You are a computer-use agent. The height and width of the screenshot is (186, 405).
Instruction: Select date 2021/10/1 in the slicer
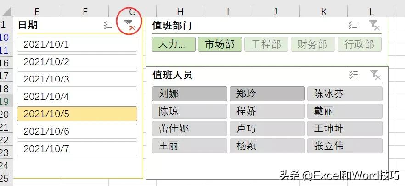77,44
